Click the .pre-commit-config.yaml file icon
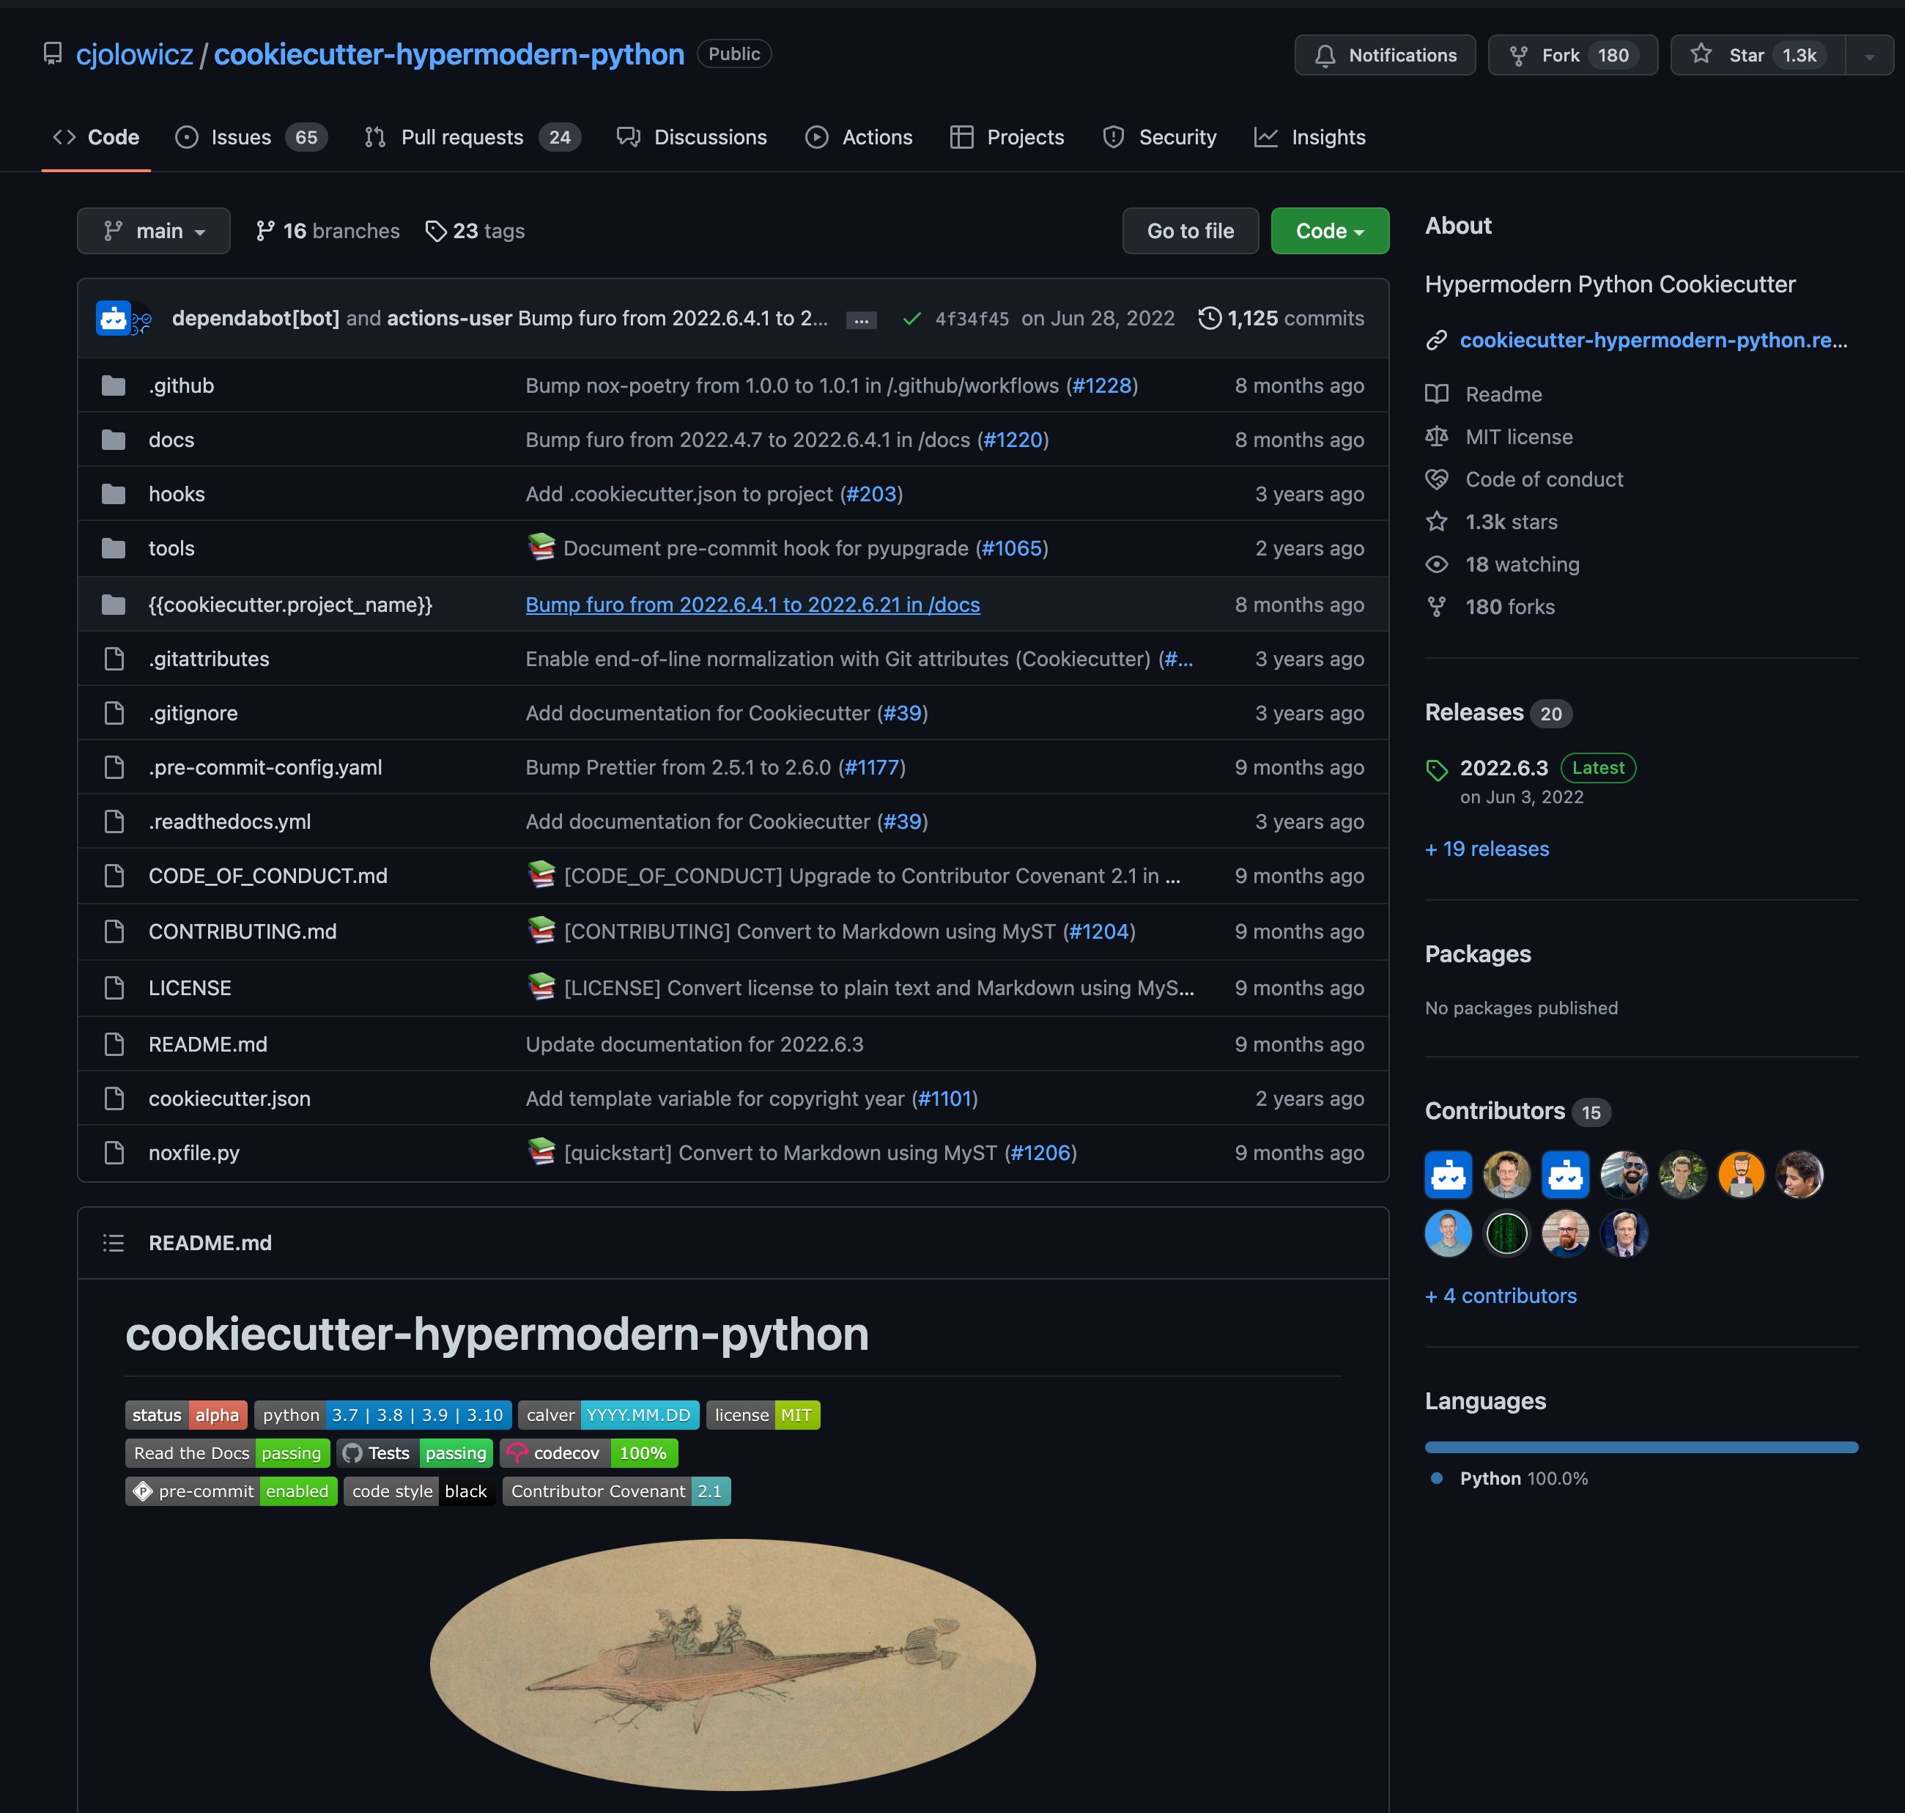 click(x=114, y=767)
